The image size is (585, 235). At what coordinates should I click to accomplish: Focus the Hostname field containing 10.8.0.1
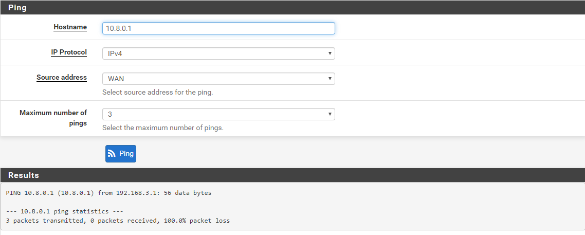click(x=218, y=28)
